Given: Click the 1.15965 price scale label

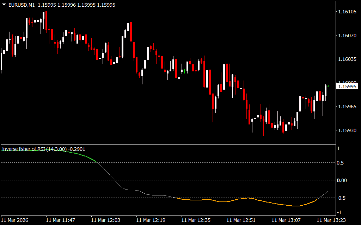Looking at the screenshot, I should tap(347, 107).
